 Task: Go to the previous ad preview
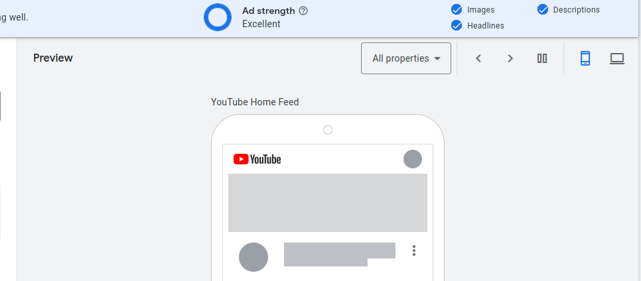[x=478, y=58]
